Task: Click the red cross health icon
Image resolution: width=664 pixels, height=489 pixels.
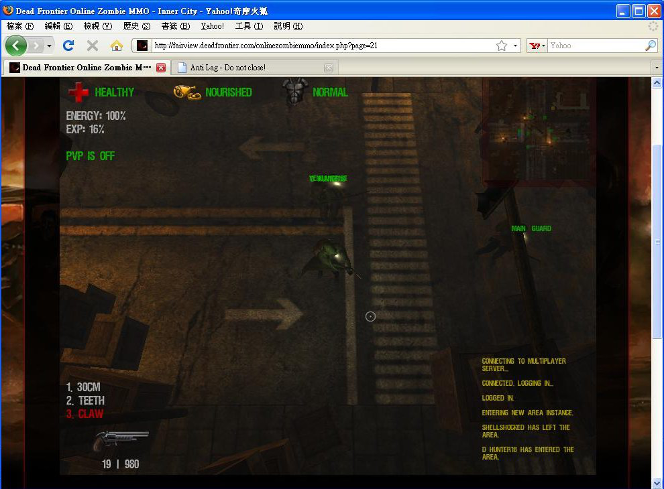Action: pyautogui.click(x=78, y=92)
